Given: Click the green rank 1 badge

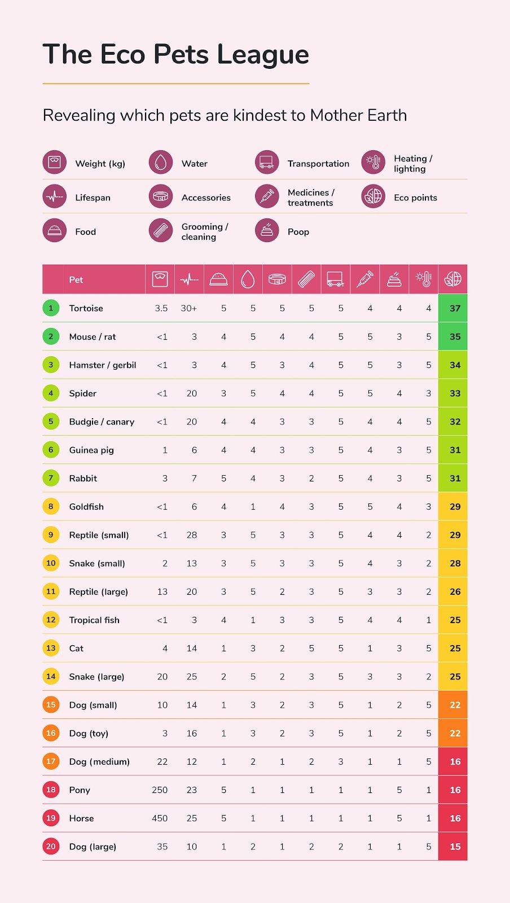Looking at the screenshot, I should (x=51, y=308).
